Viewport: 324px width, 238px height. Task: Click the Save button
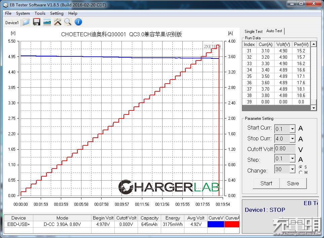coord(293,183)
